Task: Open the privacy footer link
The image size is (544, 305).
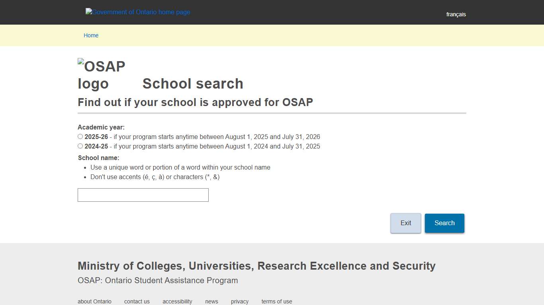Action: [239, 301]
